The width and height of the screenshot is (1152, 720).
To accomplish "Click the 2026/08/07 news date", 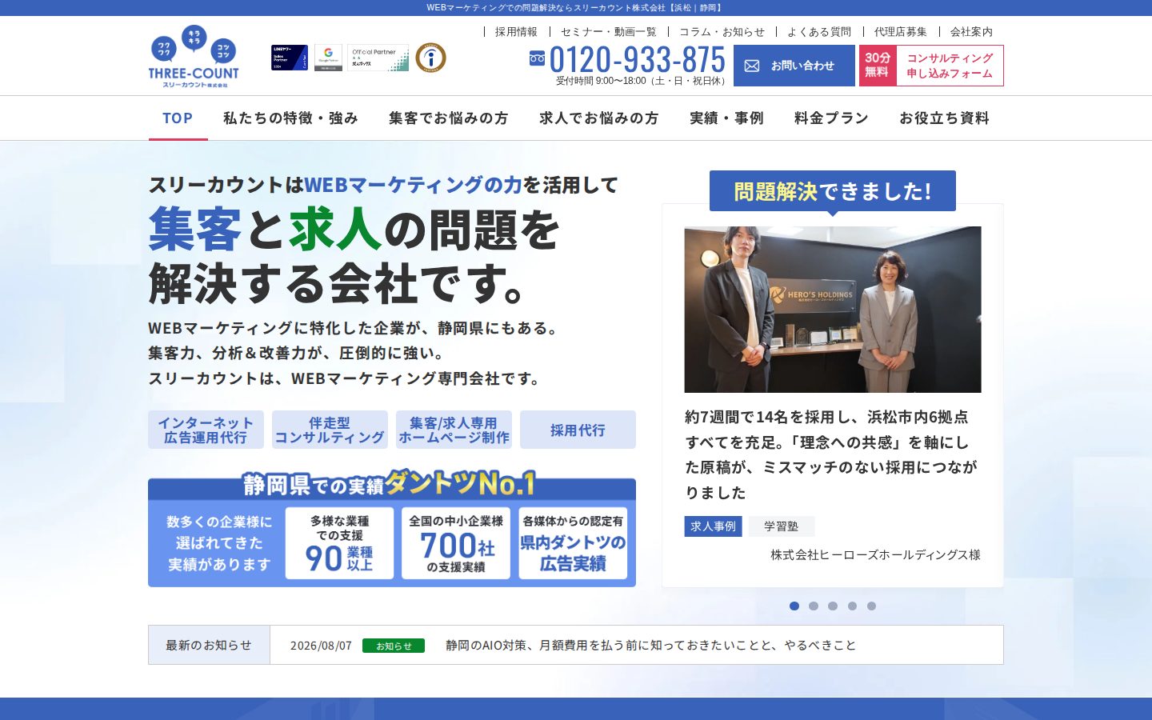I will tap(321, 646).
